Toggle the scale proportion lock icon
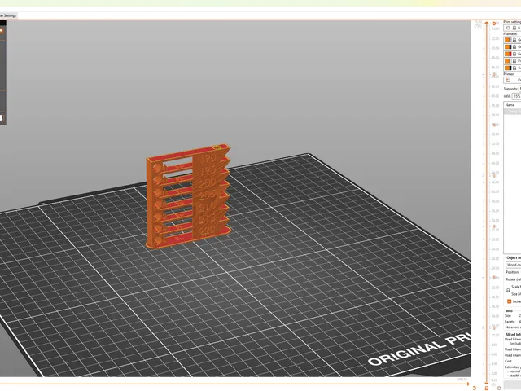 tap(508, 290)
